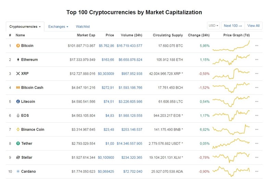Click the orange Bitcoin coin icon
The image size is (274, 179).
click(x=18, y=46)
